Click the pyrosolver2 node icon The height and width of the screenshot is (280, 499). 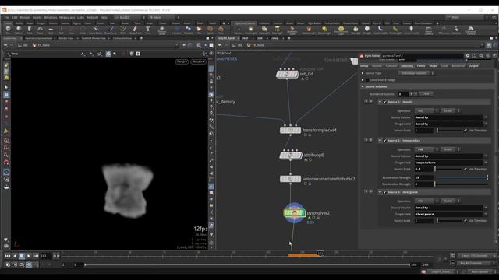[294, 213]
